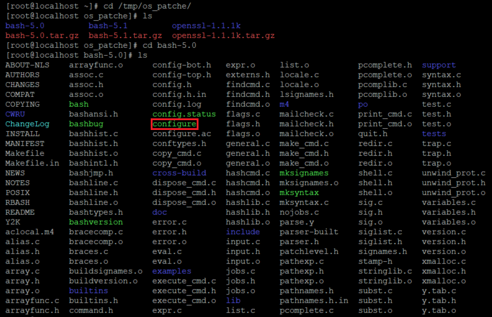Viewport: 492px width, 317px height.
Task: Select the 'print_cmd.c' file
Action: [385, 114]
